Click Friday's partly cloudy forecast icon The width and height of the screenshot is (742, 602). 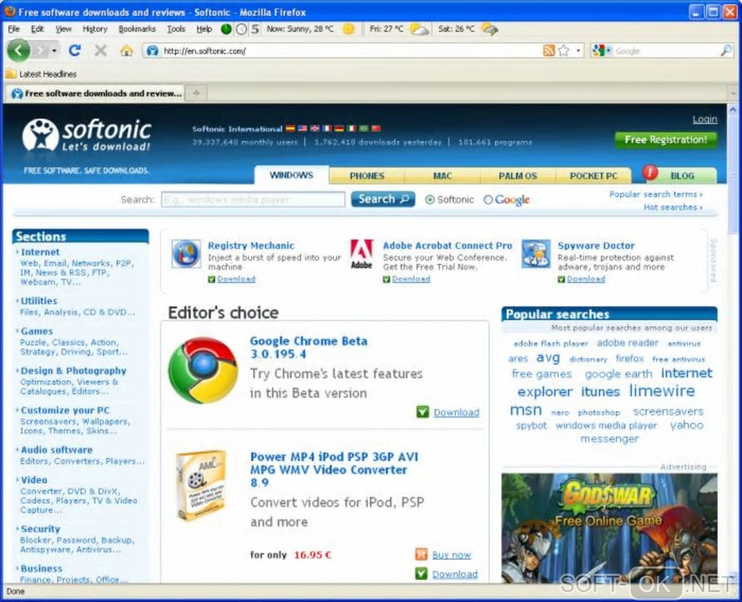pyautogui.click(x=419, y=29)
